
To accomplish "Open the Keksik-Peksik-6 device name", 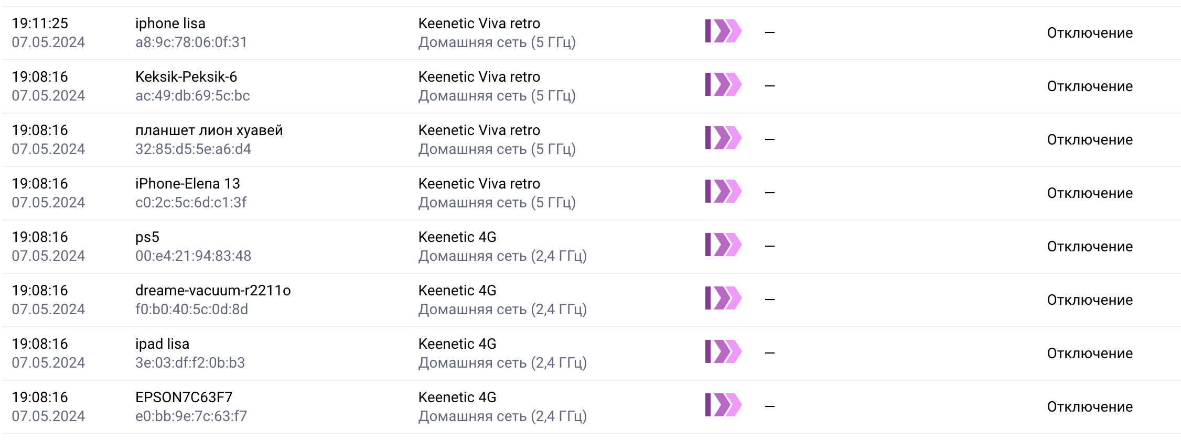I will tap(186, 77).
